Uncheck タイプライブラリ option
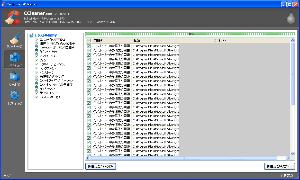The height and width of the screenshot is (180, 300). click(x=37, y=52)
